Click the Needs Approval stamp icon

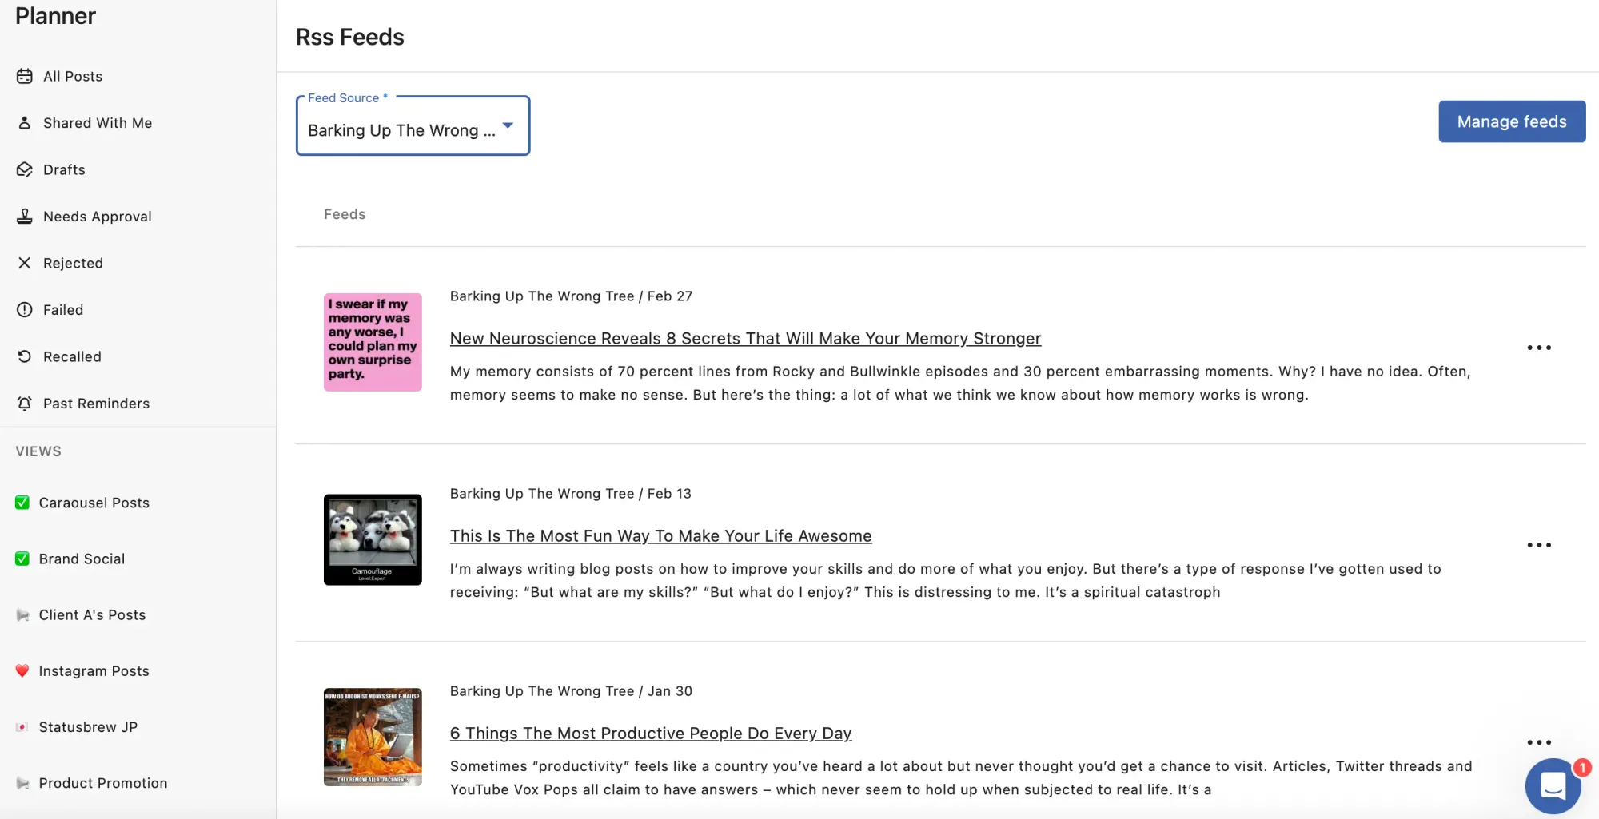click(25, 217)
